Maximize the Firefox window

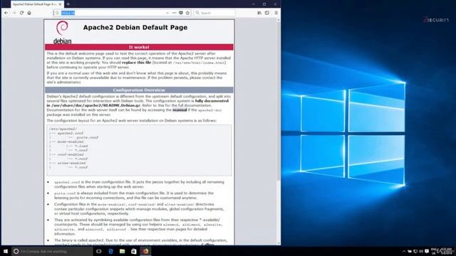(264, 4)
